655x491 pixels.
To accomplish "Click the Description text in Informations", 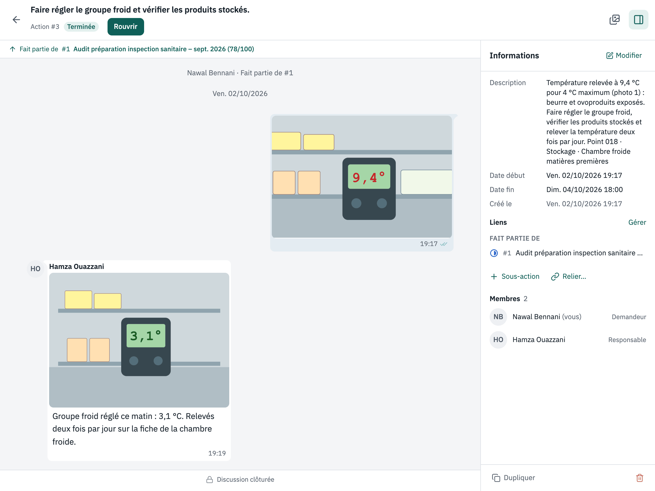I will click(x=595, y=122).
